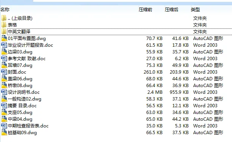Click the AutoCAD icon of 盖梁06.dwg
The image size is (232, 142).
(4, 78)
